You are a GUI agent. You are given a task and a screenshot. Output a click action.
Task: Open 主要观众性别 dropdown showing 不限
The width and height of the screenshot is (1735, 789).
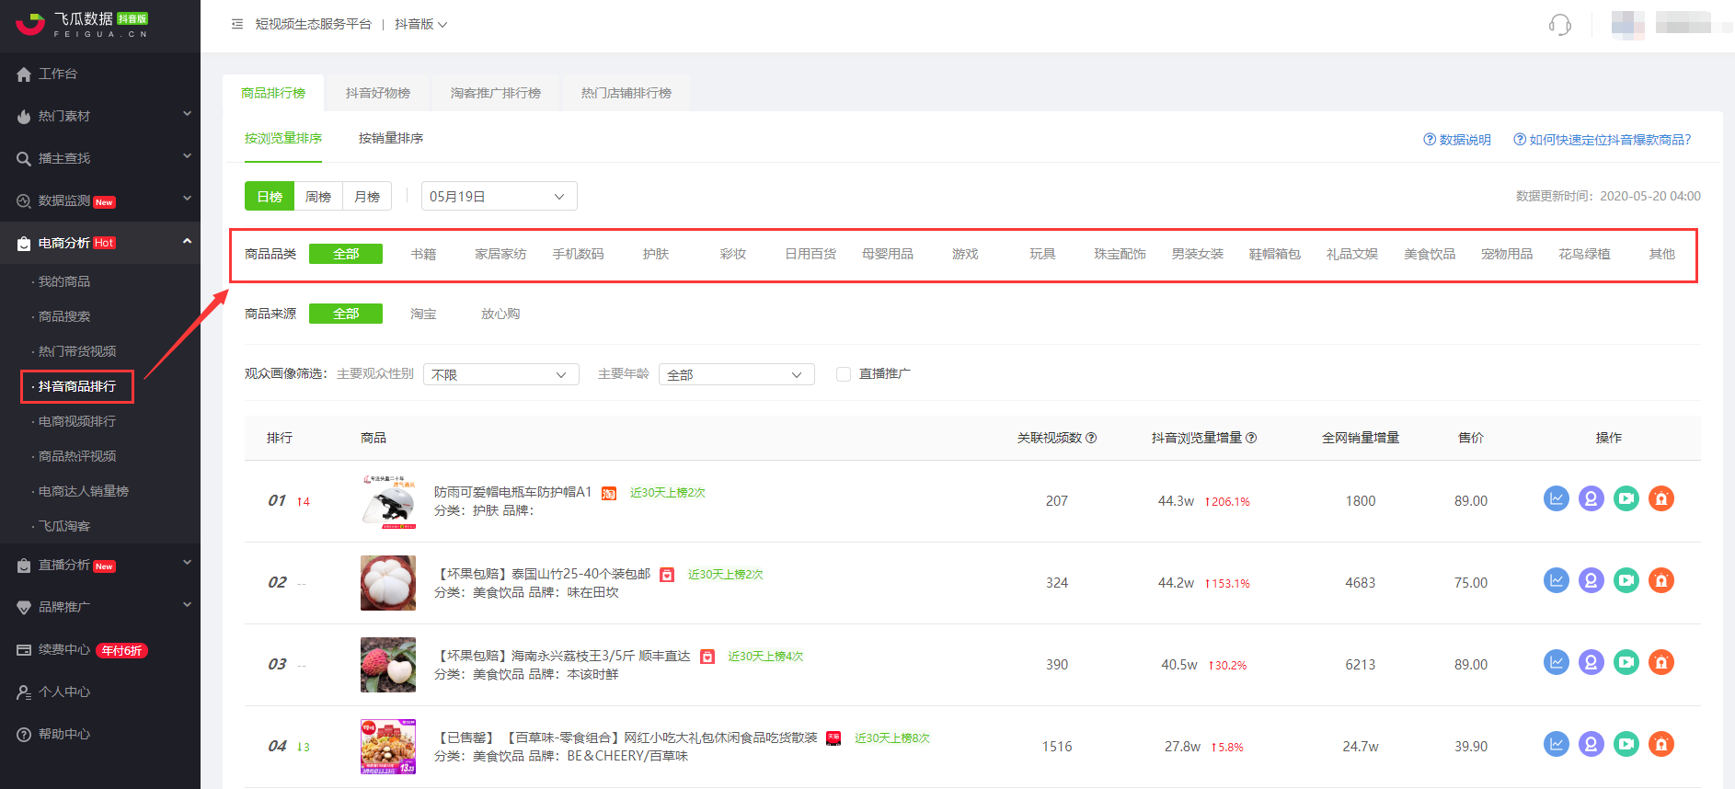coord(501,374)
